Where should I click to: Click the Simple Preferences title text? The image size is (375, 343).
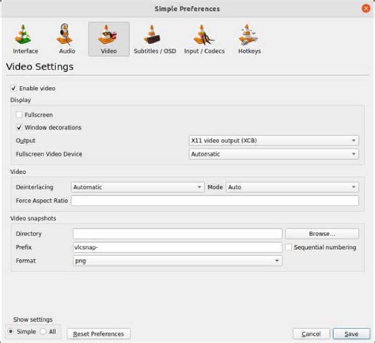click(x=187, y=9)
